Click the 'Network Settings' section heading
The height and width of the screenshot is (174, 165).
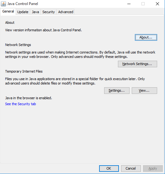pyautogui.click(x=18, y=45)
